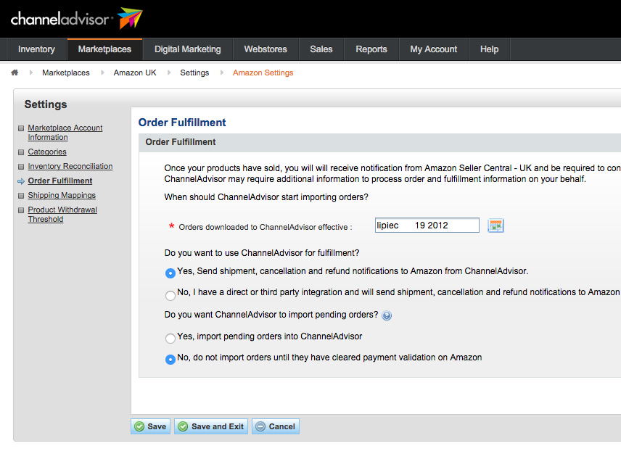This screenshot has width=621, height=451.
Task: Click 'Do you want to use ChannelAdvisor for fulfillment?'
Action: click(x=262, y=253)
